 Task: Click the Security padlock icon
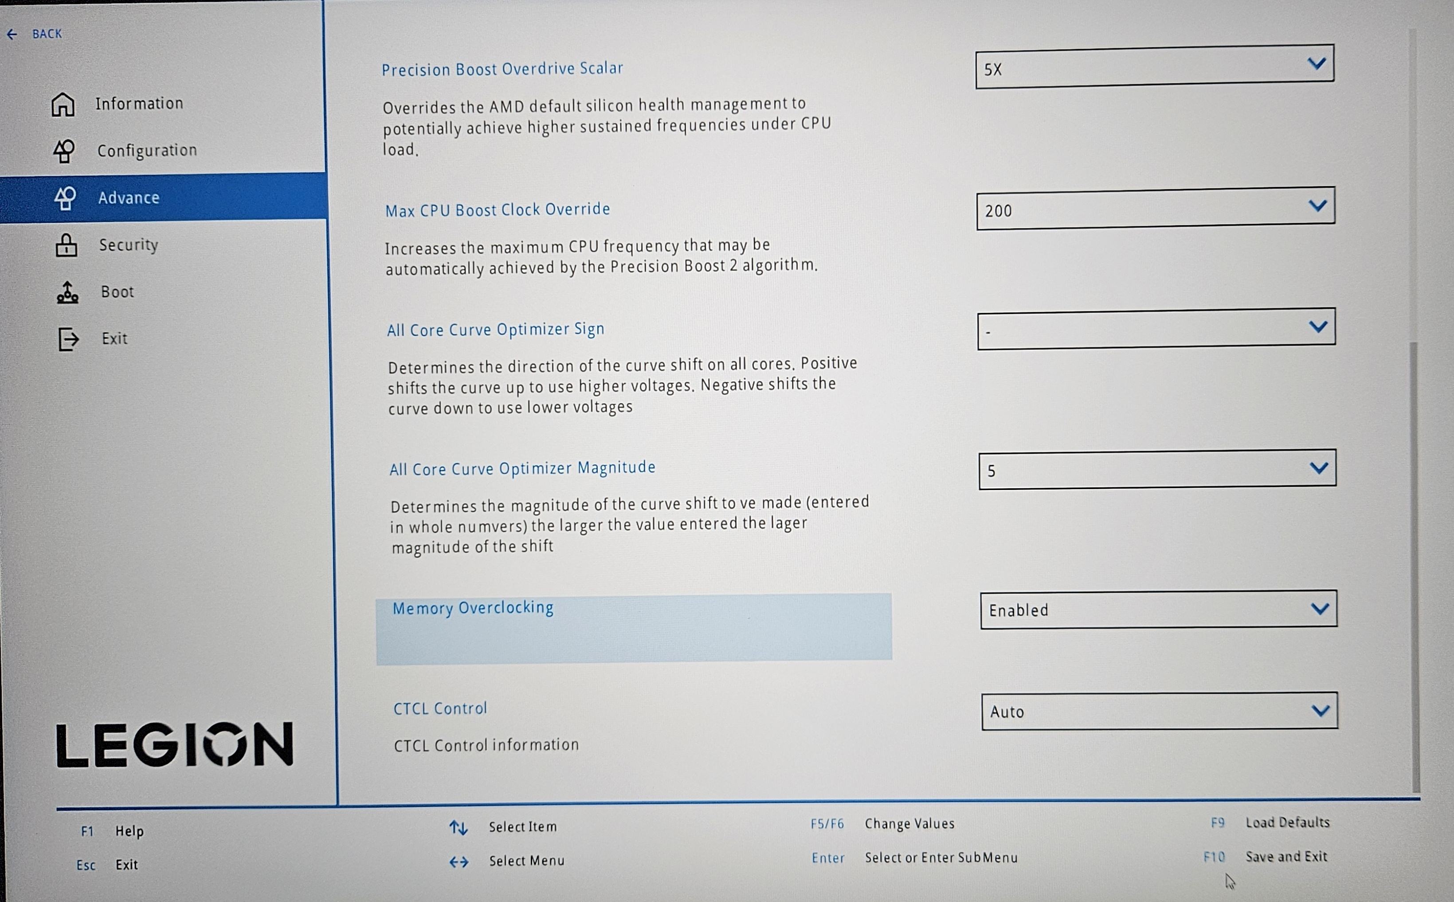coord(66,245)
